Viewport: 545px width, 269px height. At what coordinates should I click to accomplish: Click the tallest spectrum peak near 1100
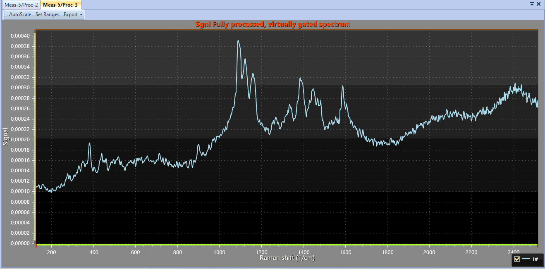pyautogui.click(x=238, y=41)
